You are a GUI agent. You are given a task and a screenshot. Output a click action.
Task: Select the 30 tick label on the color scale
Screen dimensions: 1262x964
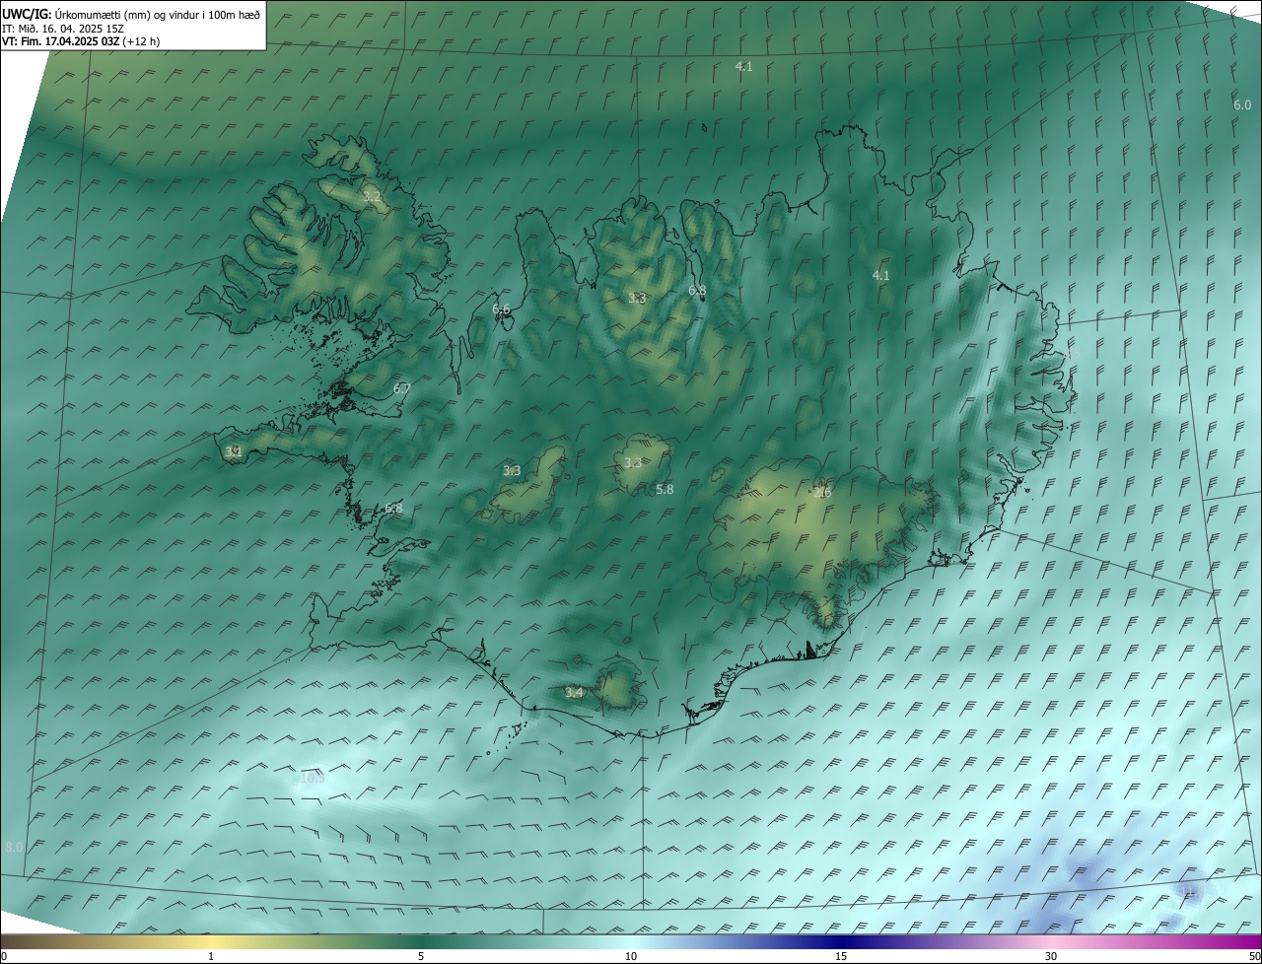[1051, 956]
